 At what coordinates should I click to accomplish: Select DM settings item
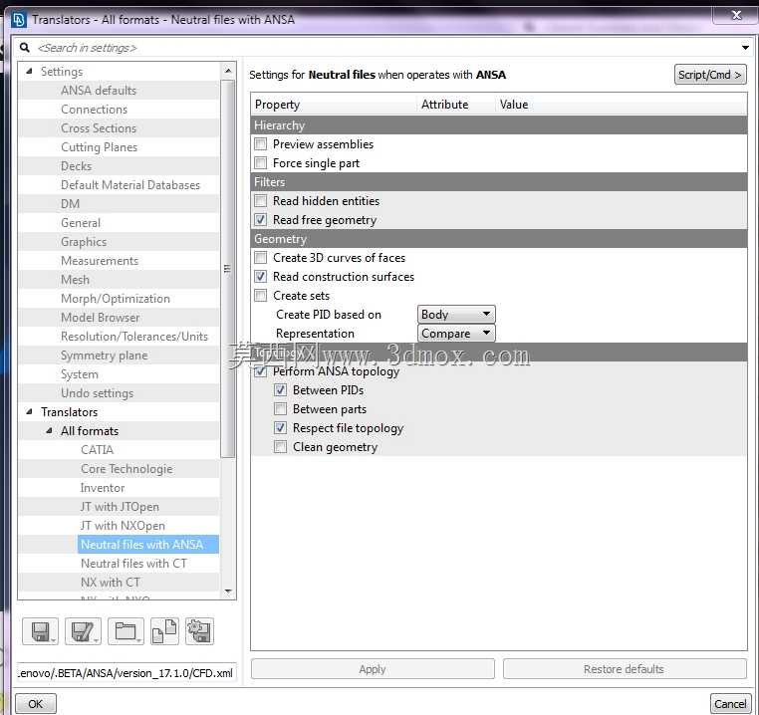click(70, 204)
